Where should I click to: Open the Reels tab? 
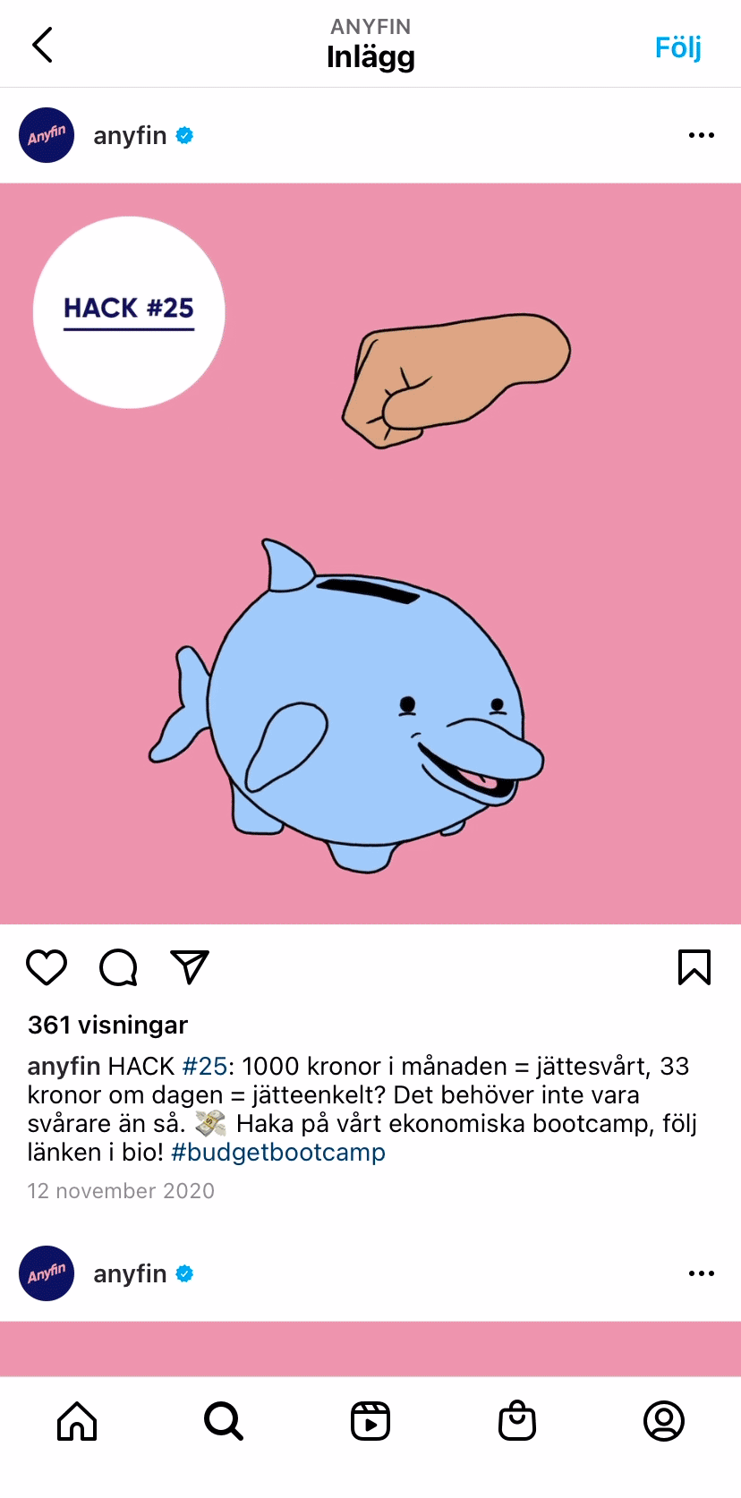tap(370, 1421)
